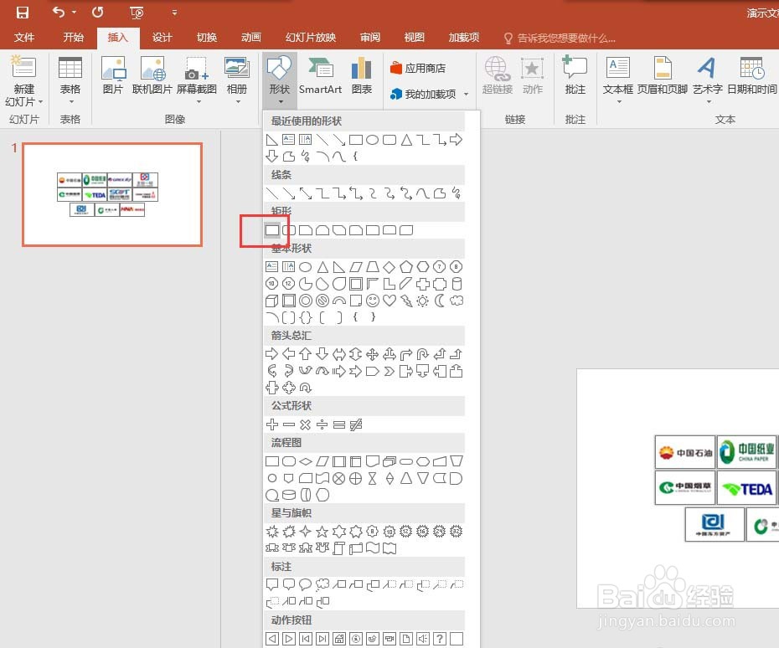This screenshot has width=779, height=648.
Task: Click the Redo icon in title bar
Action: [x=97, y=12]
